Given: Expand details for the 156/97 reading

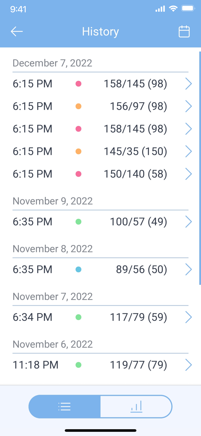Looking at the screenshot, I should 188,106.
